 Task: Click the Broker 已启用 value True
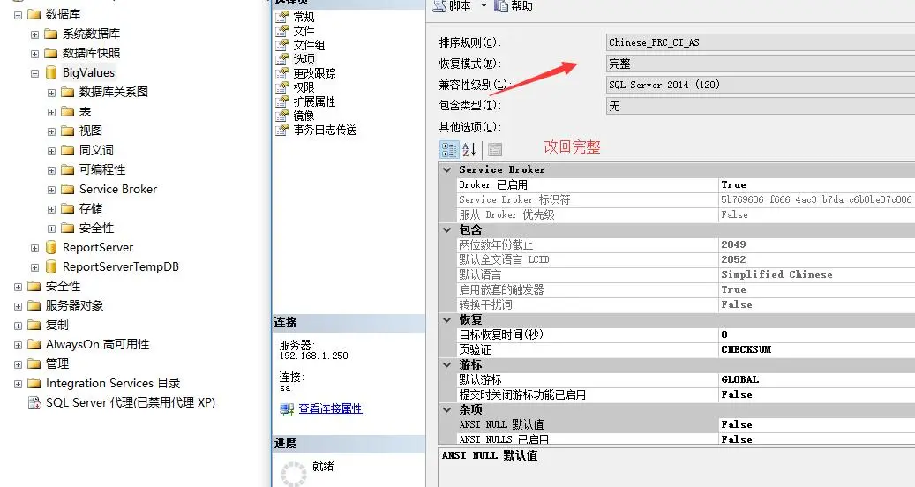[733, 185]
